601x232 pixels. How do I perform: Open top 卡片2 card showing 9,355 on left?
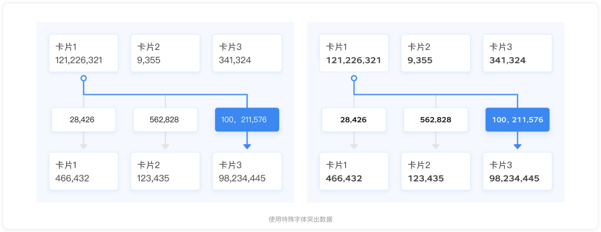[165, 53]
